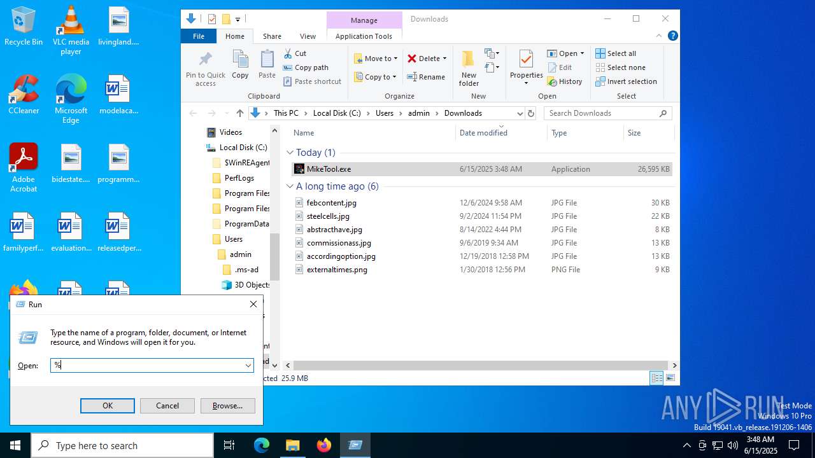Open Recycle Bin desktop icon
Screen dimensions: 815x458
[x=24, y=26]
